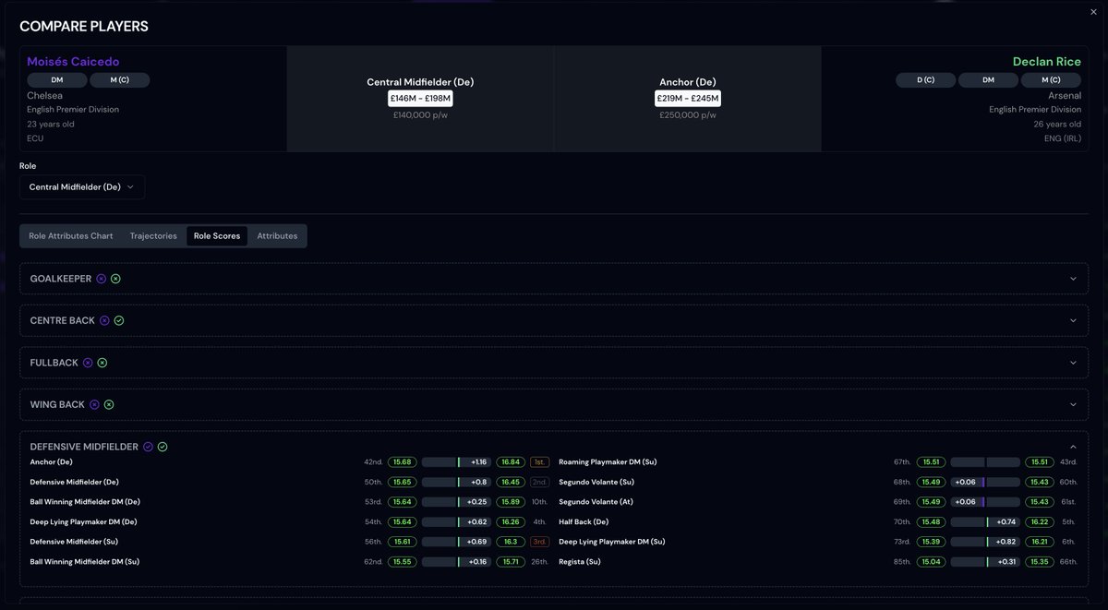Click the Regista (Su) label
Image resolution: width=1108 pixels, height=610 pixels.
(580, 561)
